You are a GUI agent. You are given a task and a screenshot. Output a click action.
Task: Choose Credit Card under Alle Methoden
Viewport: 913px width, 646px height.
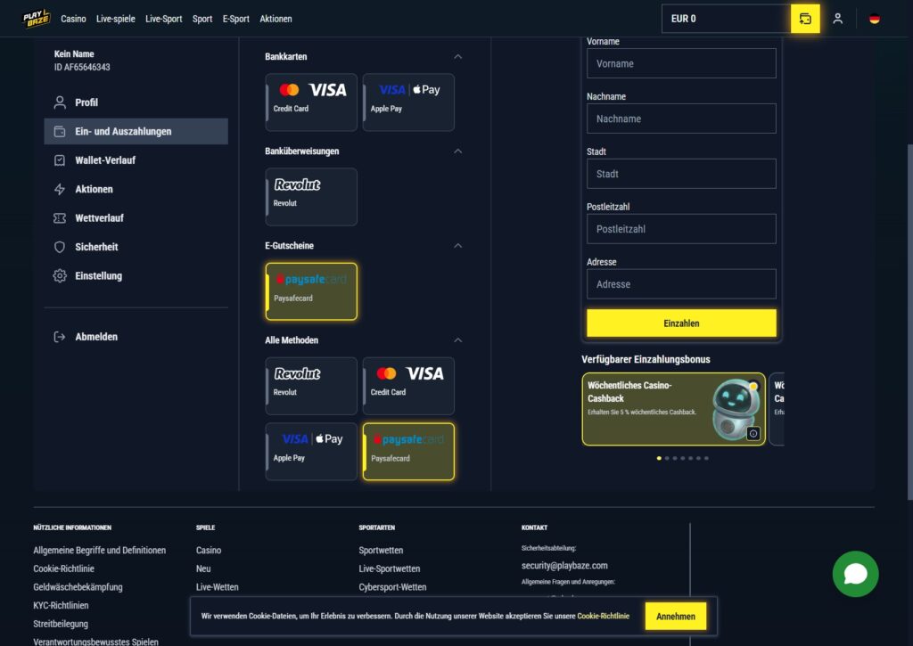point(408,386)
